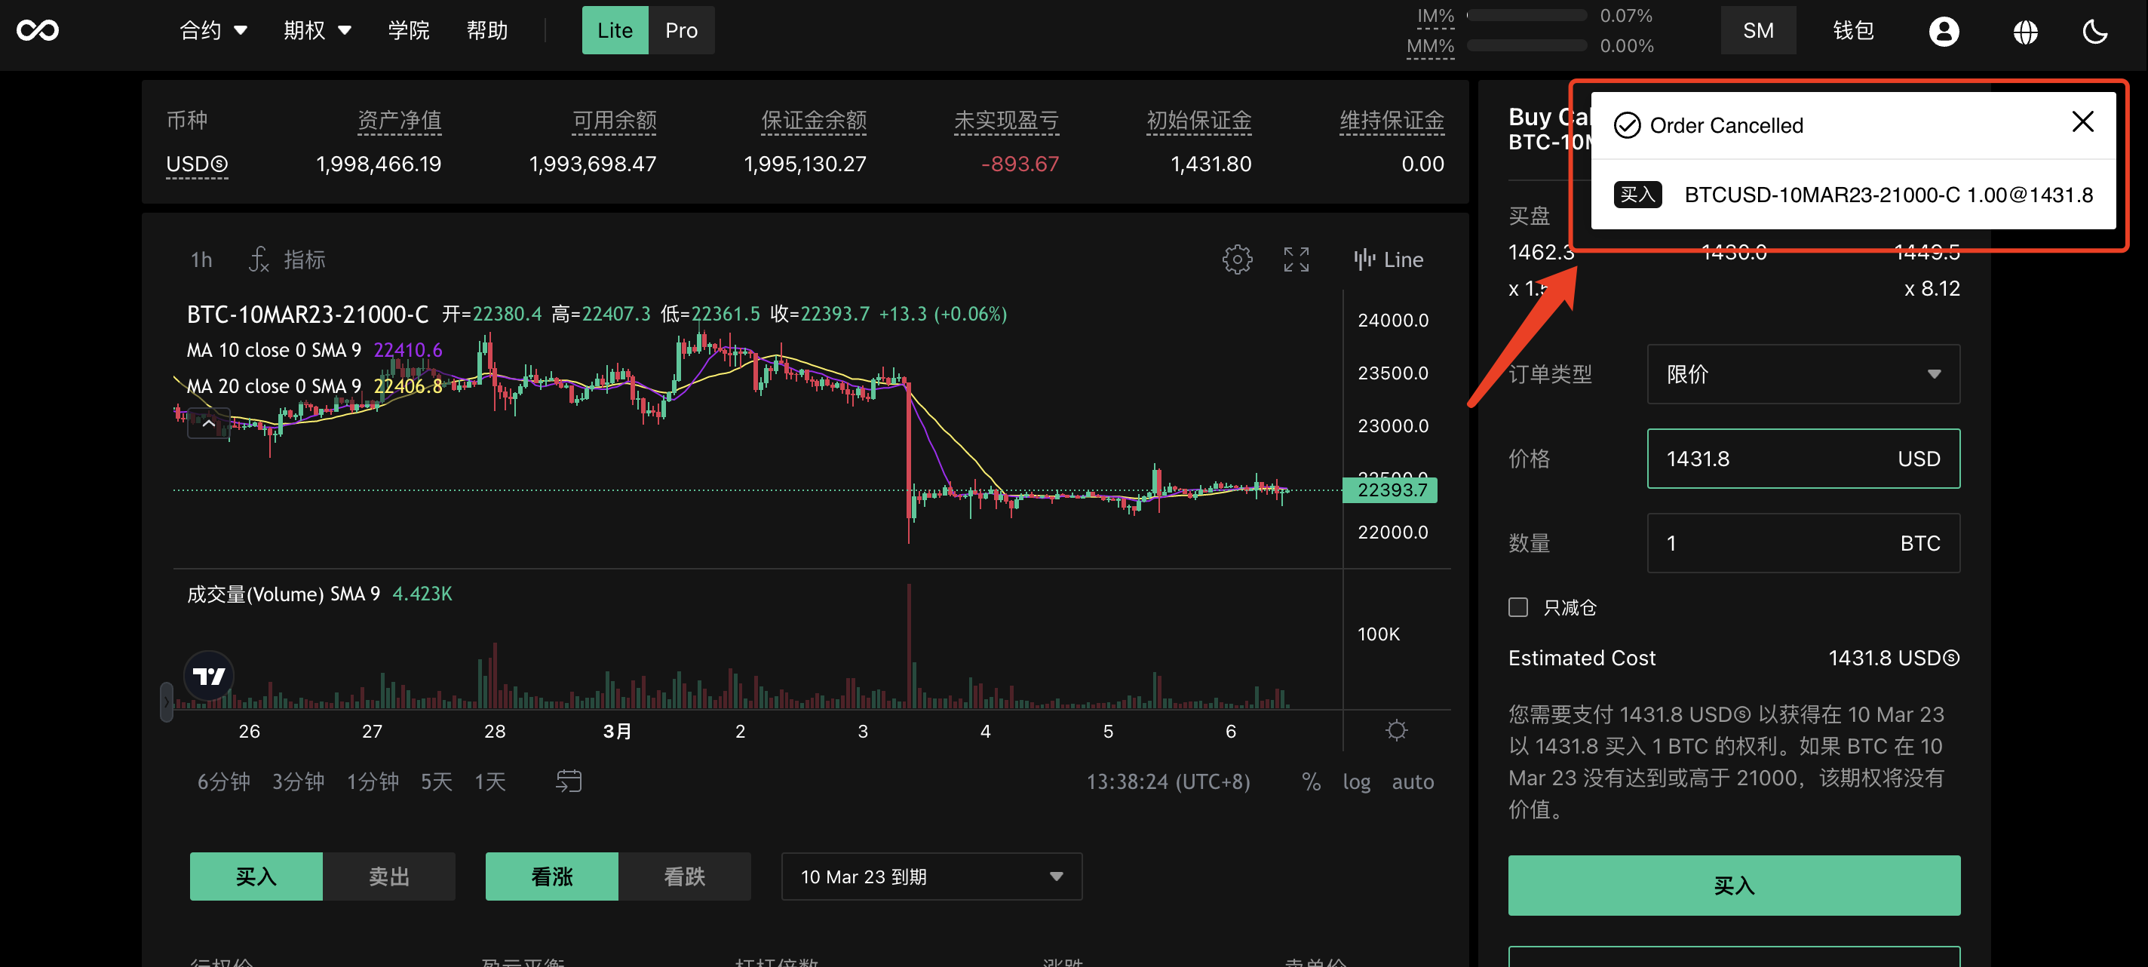Image resolution: width=2148 pixels, height=967 pixels.
Task: Open the globe language selector
Action: pyautogui.click(x=2025, y=32)
